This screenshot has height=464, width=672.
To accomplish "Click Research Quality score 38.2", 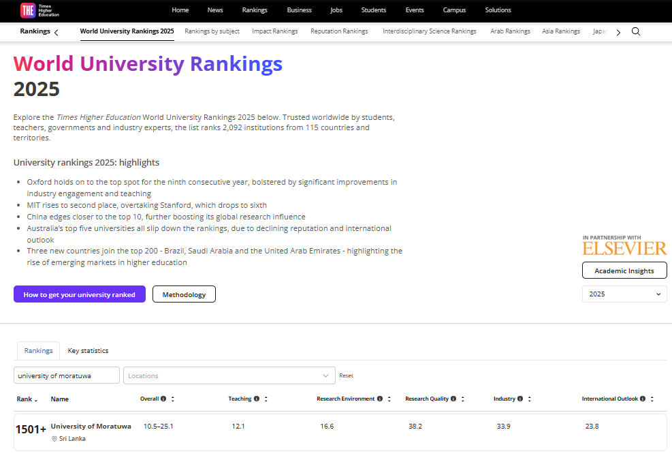I will click(415, 427).
